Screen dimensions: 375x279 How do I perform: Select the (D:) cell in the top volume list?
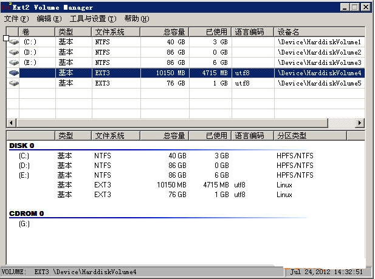[x=30, y=52]
